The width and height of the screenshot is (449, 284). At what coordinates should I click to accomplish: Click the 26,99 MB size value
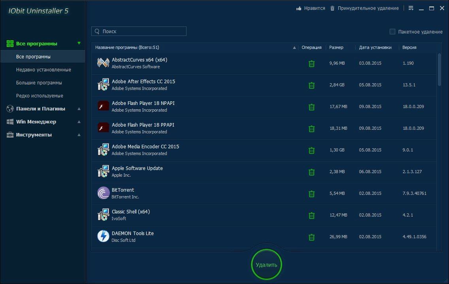click(x=338, y=237)
